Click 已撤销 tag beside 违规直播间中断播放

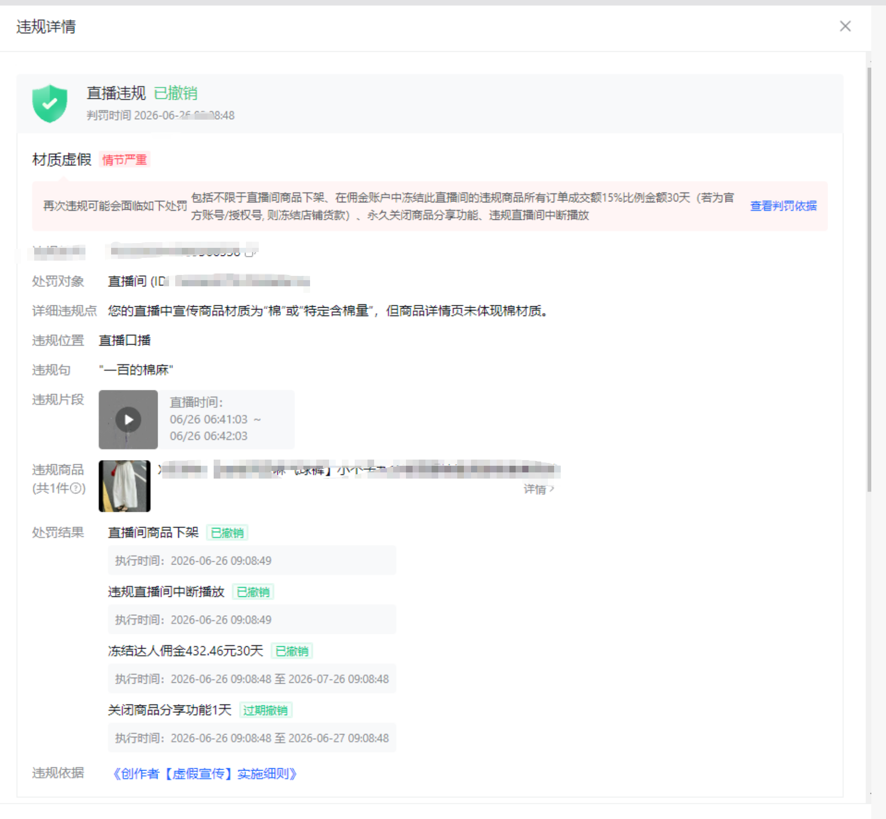(253, 592)
